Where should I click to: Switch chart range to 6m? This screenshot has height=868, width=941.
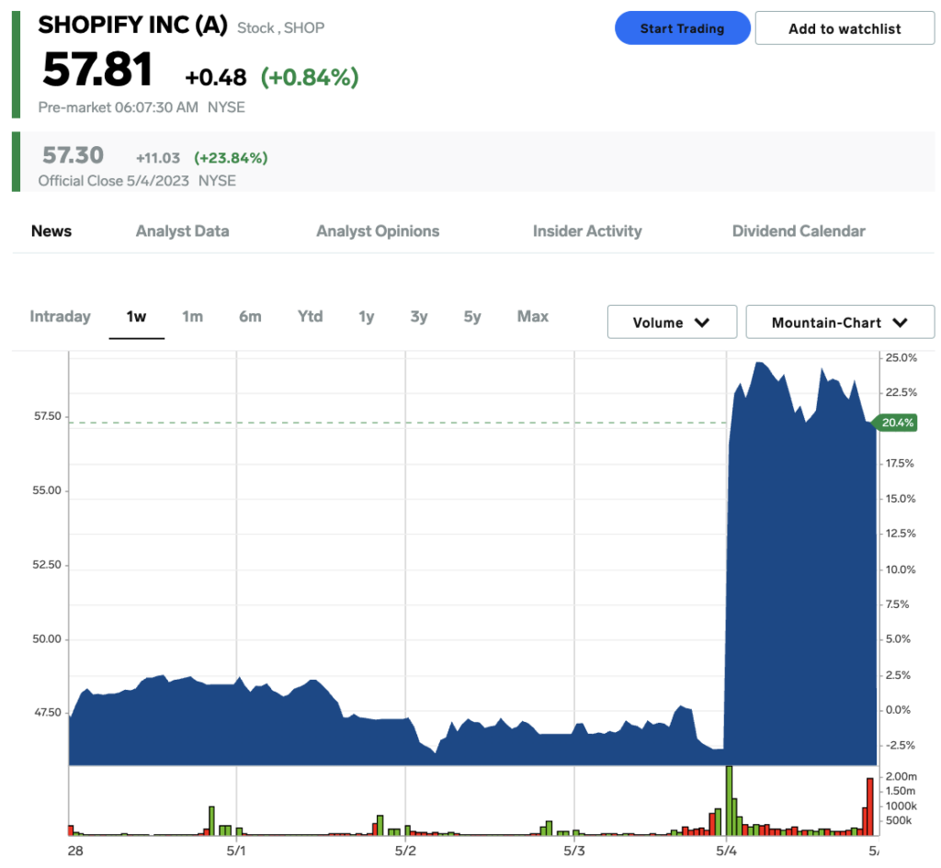click(x=250, y=316)
